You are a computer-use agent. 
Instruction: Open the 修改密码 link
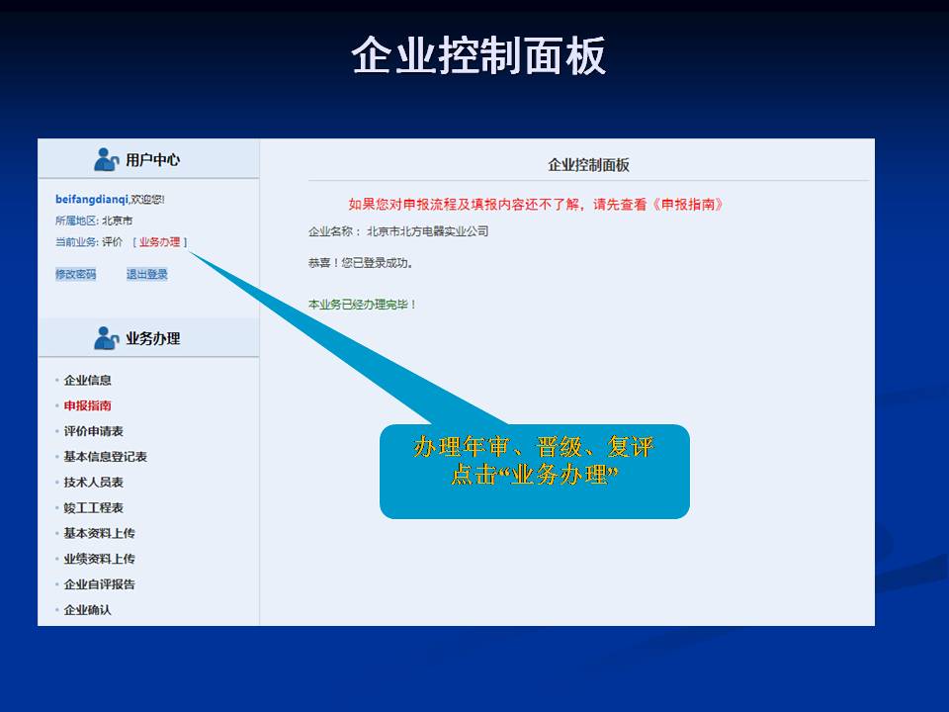(76, 274)
